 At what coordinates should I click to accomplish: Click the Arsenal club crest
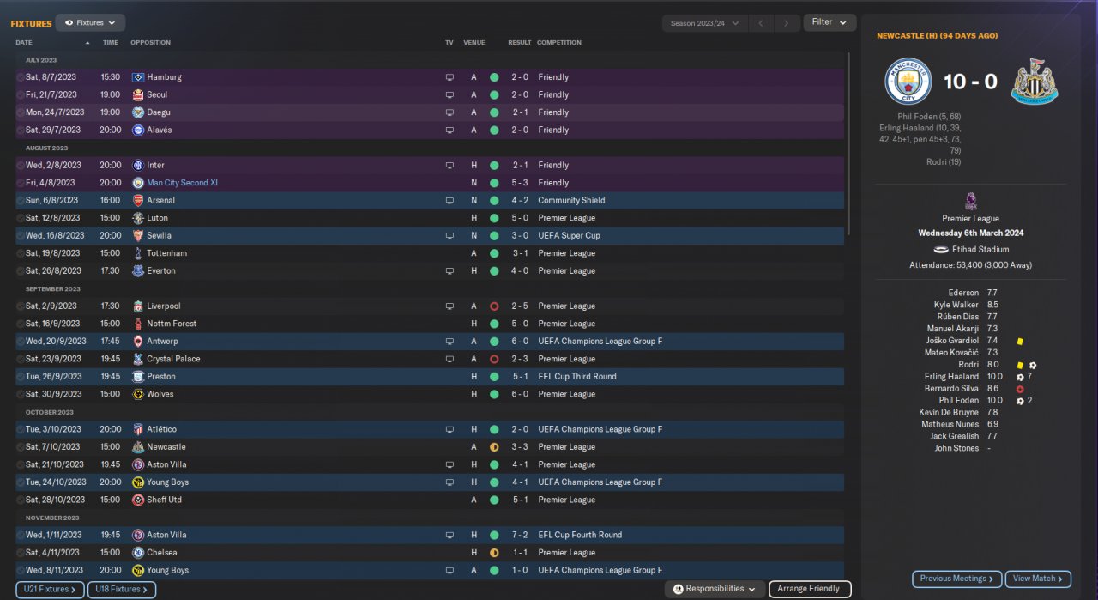tap(138, 200)
